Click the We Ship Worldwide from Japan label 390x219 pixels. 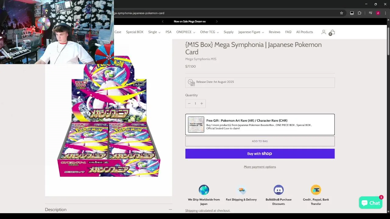point(204,202)
